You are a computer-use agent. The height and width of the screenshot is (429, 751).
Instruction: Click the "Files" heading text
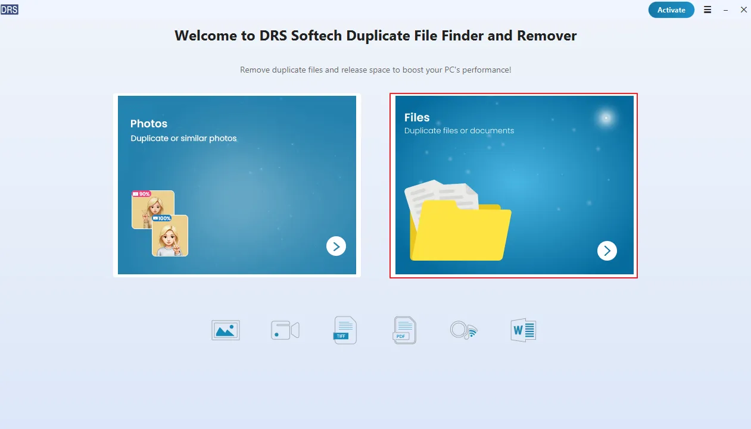tap(417, 117)
